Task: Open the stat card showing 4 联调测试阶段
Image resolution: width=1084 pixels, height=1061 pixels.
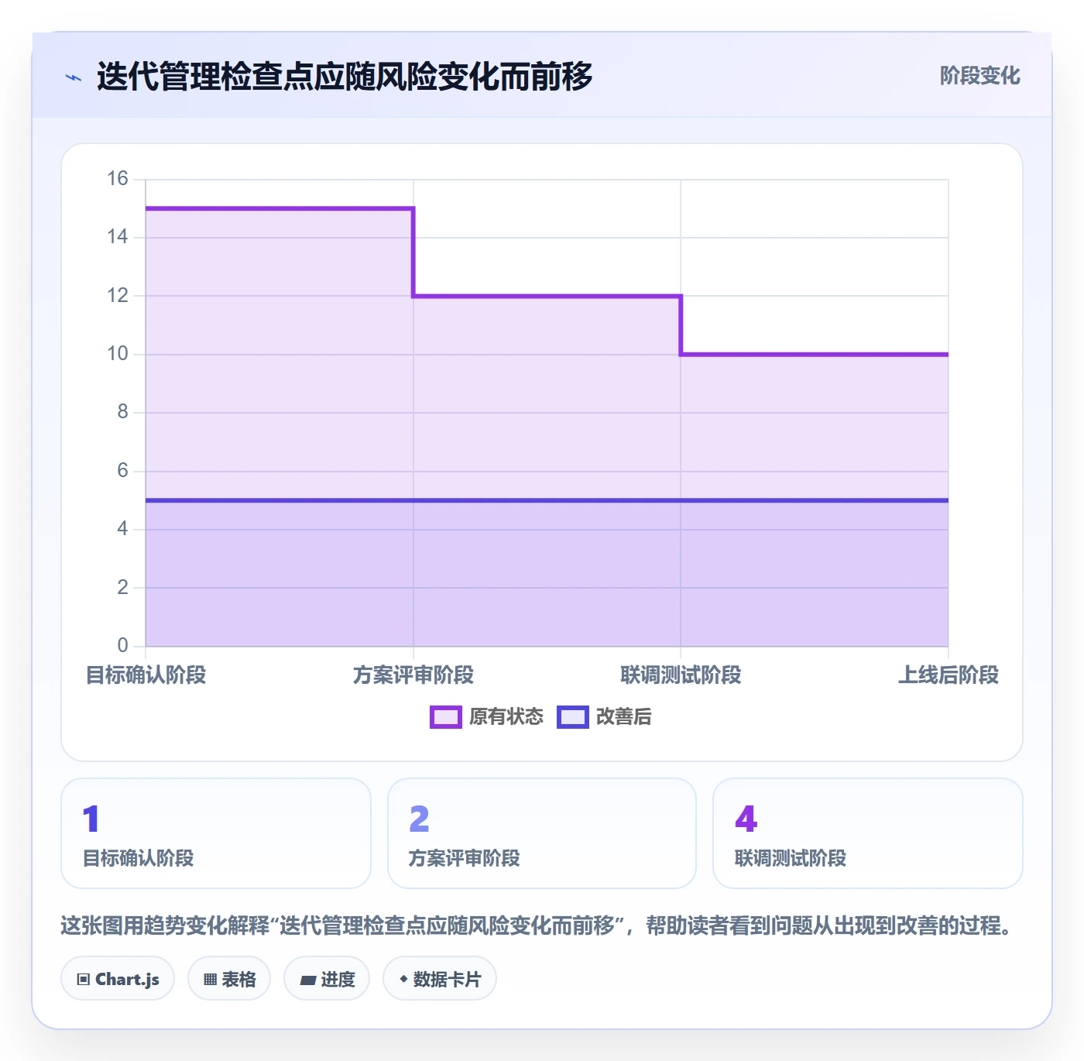Action: 868,833
